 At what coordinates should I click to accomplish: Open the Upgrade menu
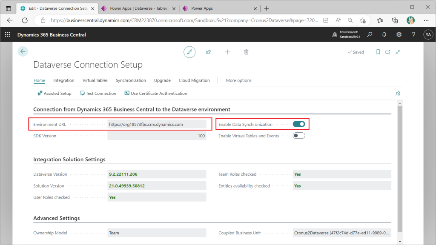162,80
